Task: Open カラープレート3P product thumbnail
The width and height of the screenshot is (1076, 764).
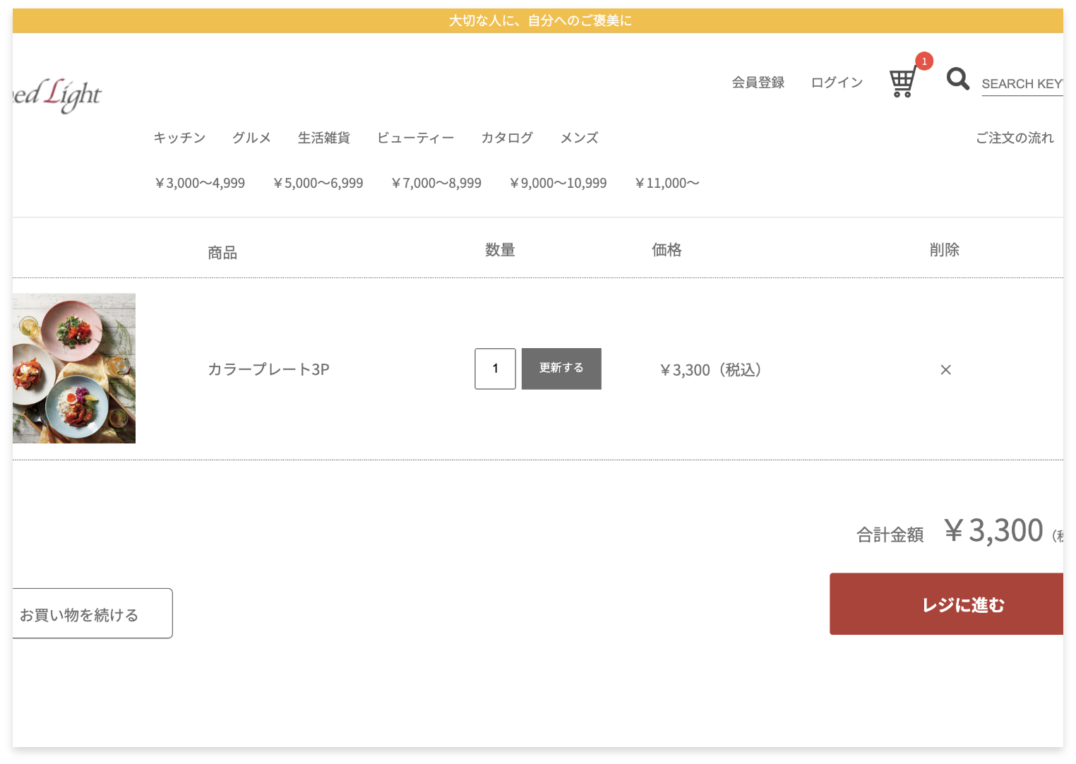Action: point(74,369)
